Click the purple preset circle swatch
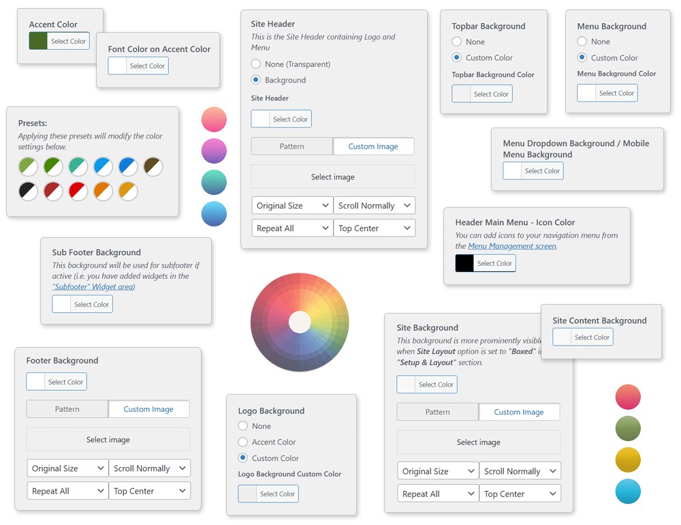Viewport: 681px width, 525px height. point(214,151)
